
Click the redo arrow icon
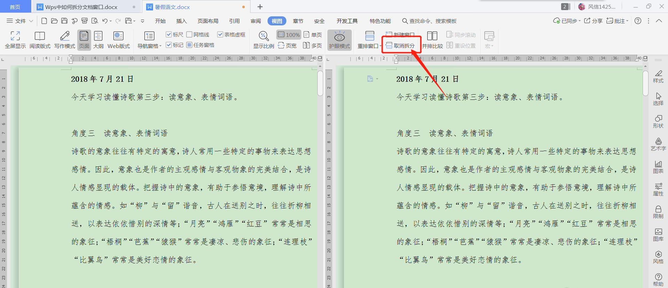(118, 21)
